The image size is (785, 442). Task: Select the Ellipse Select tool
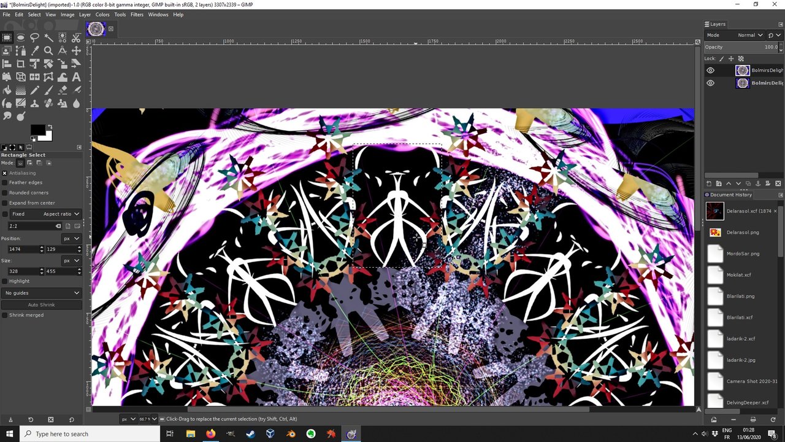(21, 37)
